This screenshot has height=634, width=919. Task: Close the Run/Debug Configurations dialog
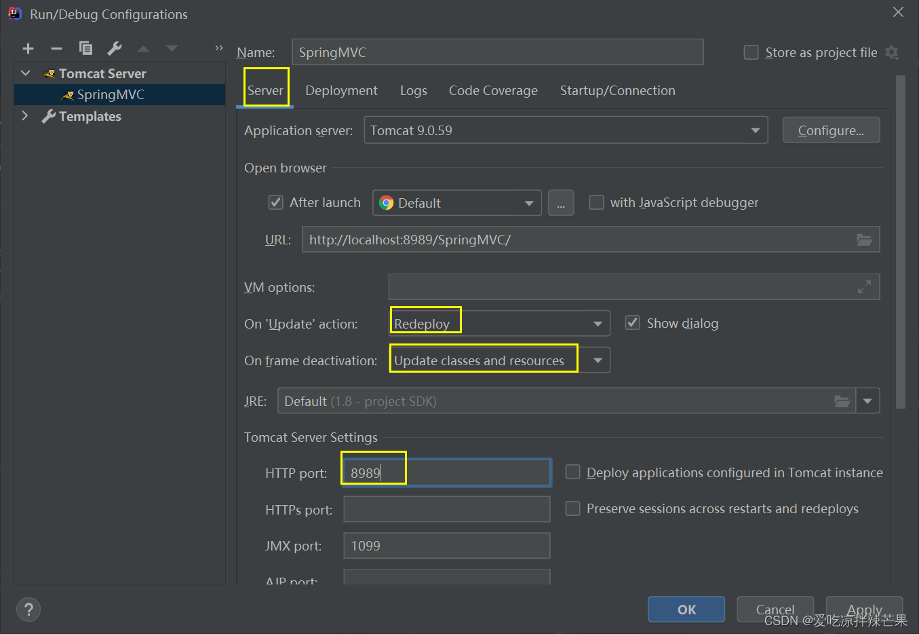[898, 12]
